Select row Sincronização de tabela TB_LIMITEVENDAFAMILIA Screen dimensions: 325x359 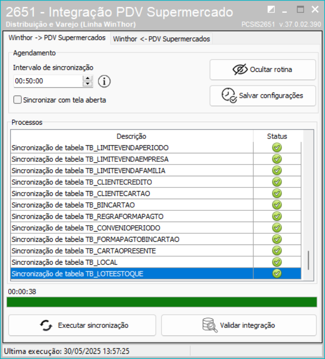coord(156,171)
